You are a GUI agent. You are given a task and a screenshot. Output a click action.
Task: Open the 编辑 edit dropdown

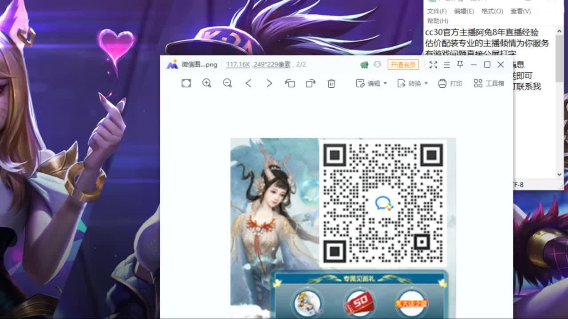pos(371,83)
